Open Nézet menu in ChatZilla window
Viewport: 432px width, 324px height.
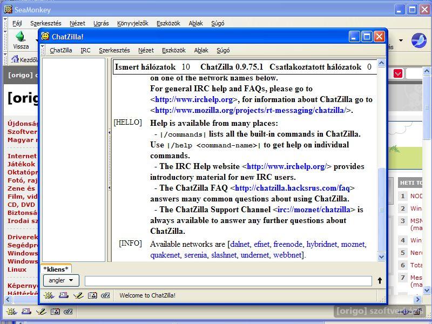(x=146, y=50)
